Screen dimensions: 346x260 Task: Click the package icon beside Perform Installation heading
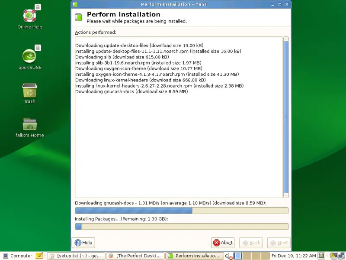tap(78, 17)
